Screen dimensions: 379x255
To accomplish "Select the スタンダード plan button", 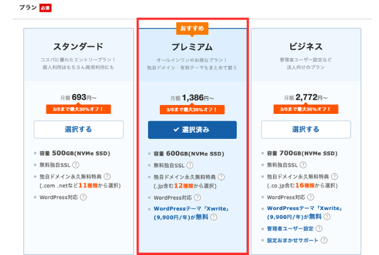I will 78,129.
